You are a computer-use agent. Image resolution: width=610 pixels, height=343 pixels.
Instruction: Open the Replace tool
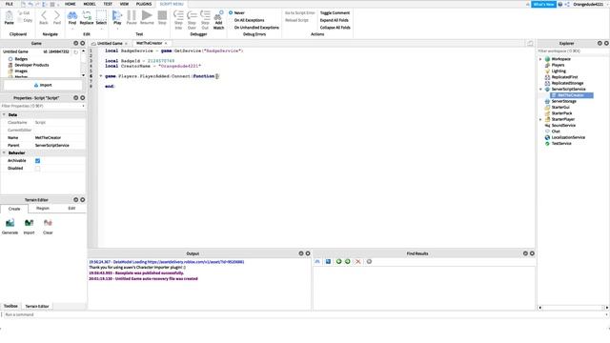click(87, 15)
